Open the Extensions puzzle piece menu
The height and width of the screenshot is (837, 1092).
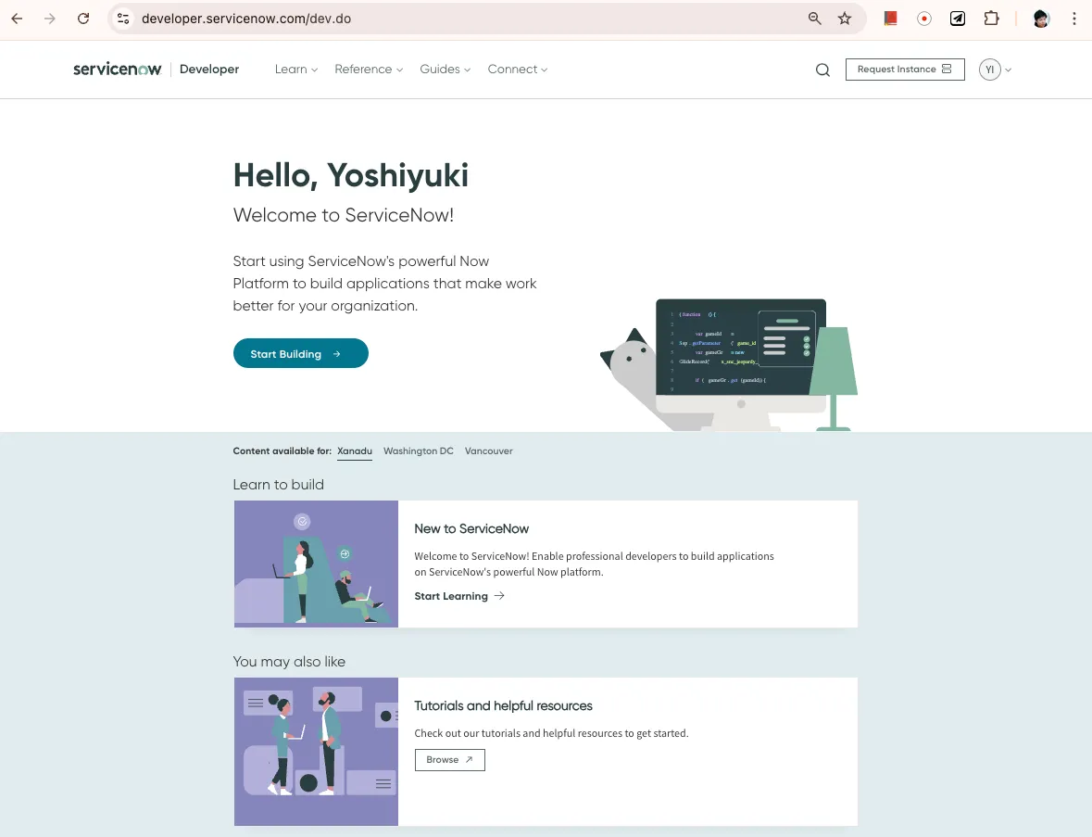point(991,19)
